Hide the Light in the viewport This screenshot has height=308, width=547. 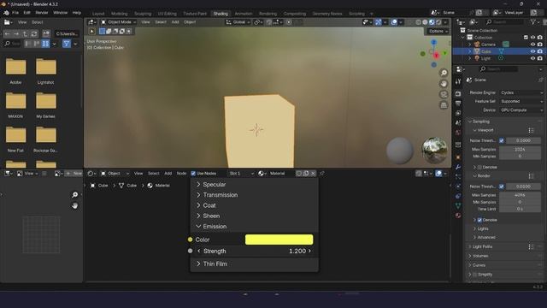(x=532, y=58)
